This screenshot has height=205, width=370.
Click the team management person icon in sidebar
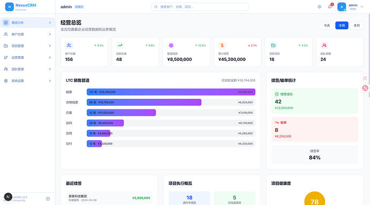pyautogui.click(x=6, y=69)
